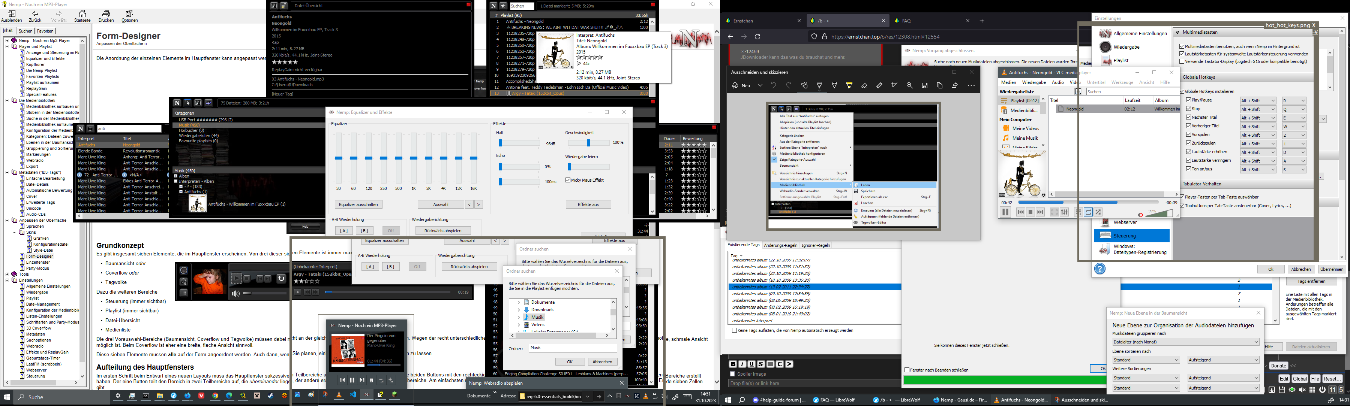Select the eraser tool in the snipping app
1350x406 pixels.
coord(864,86)
